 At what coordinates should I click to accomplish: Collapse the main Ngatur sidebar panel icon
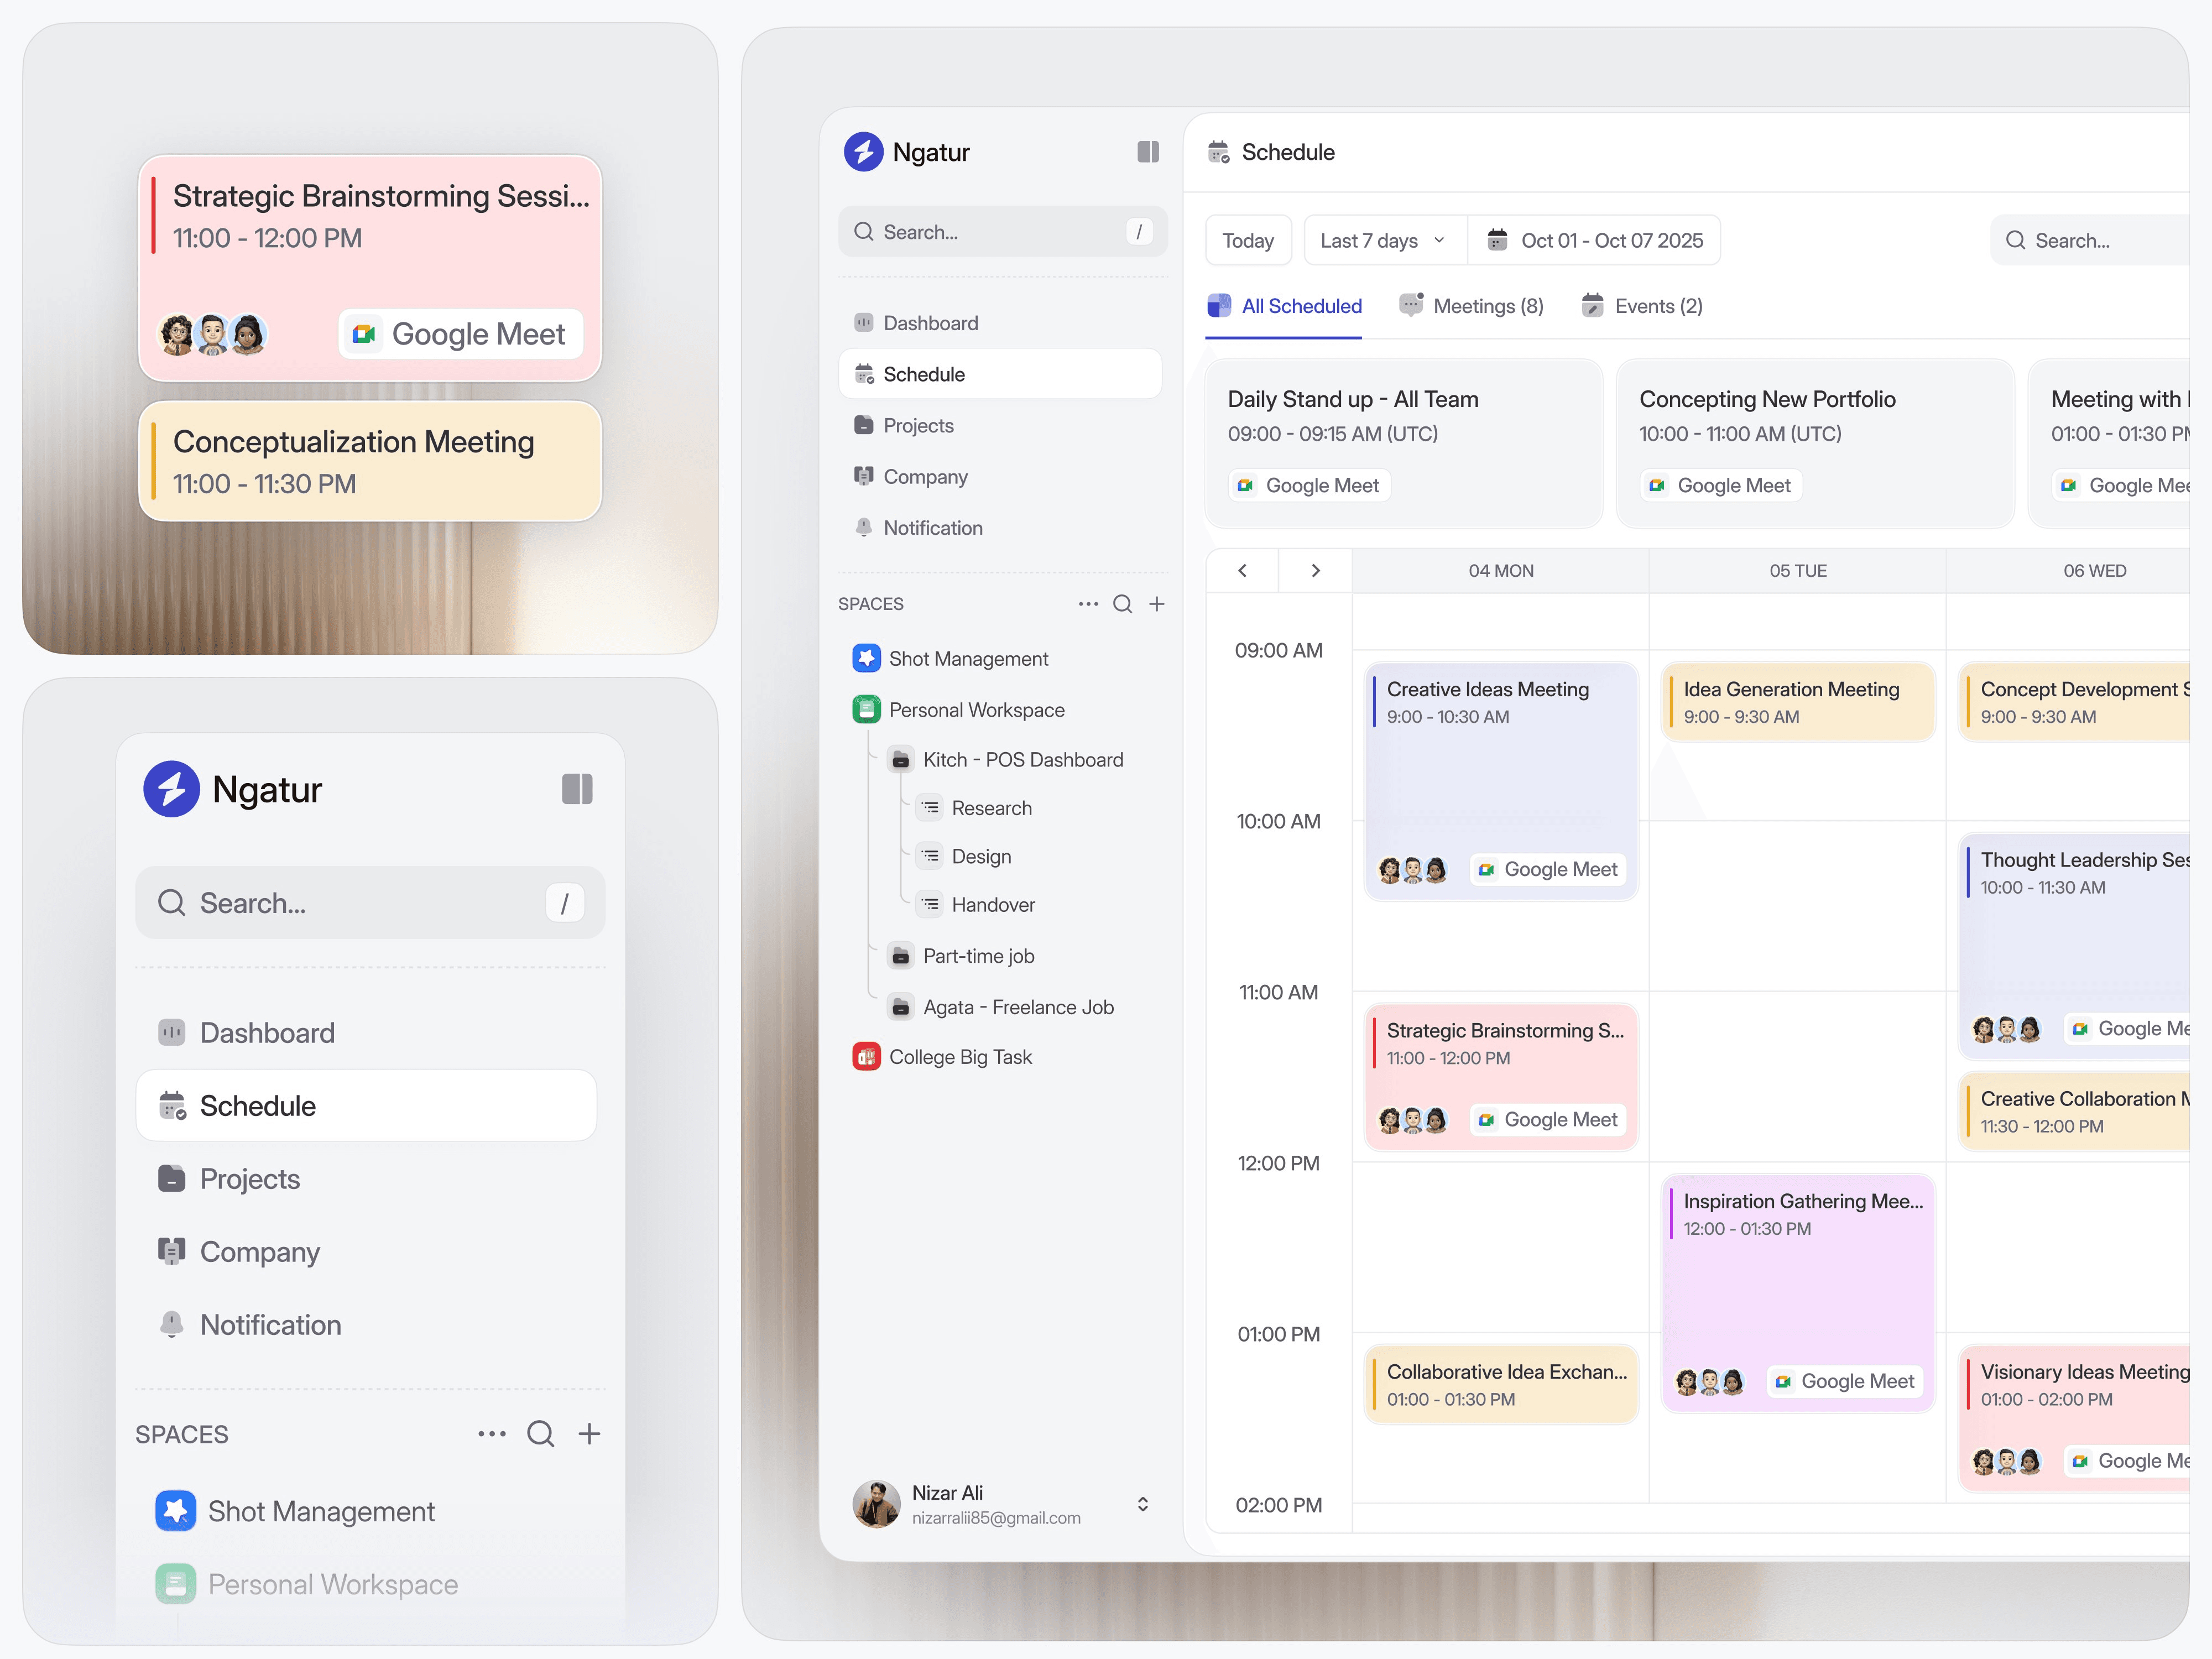(x=1147, y=152)
